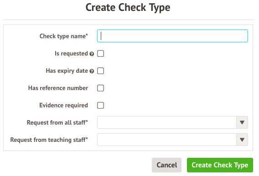Click the Has reference number label
259x176 pixels.
pyautogui.click(x=58, y=88)
